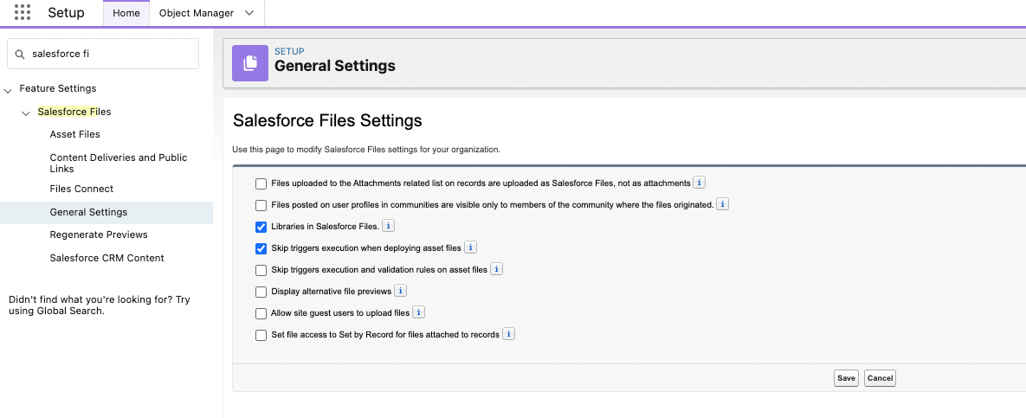Click info icon beside Libraries in Salesforce Files
Viewport: 1026px width, 418px height.
coord(389,226)
